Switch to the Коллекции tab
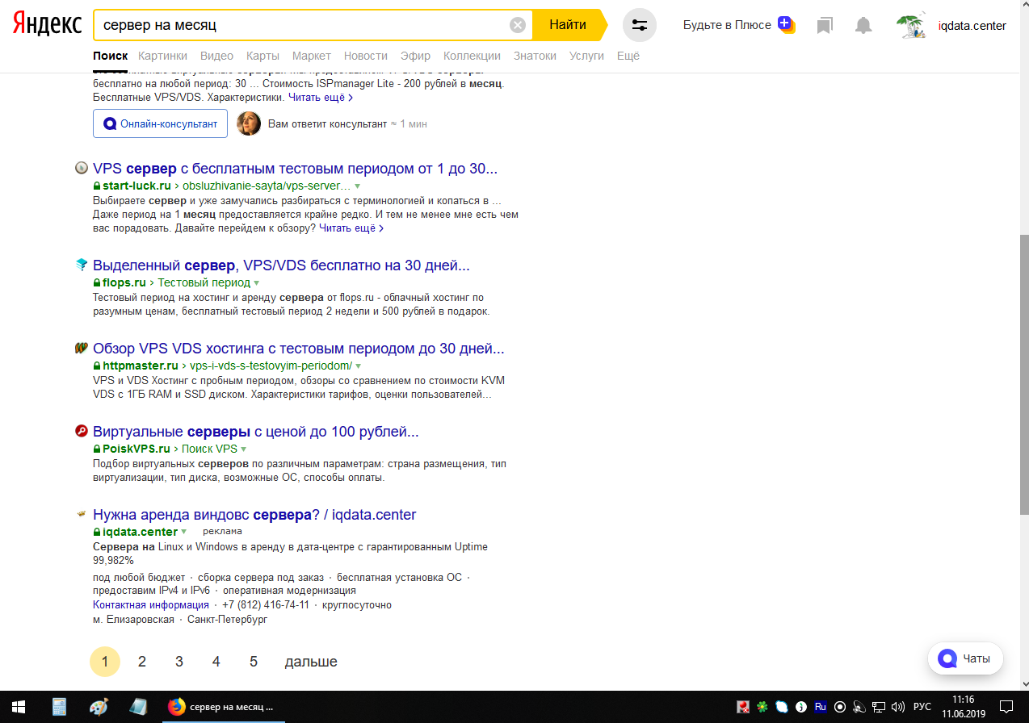 [472, 56]
